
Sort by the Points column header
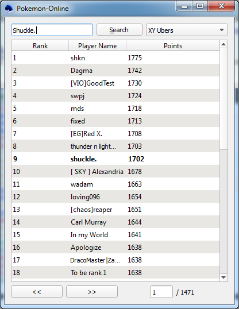tap(173, 46)
